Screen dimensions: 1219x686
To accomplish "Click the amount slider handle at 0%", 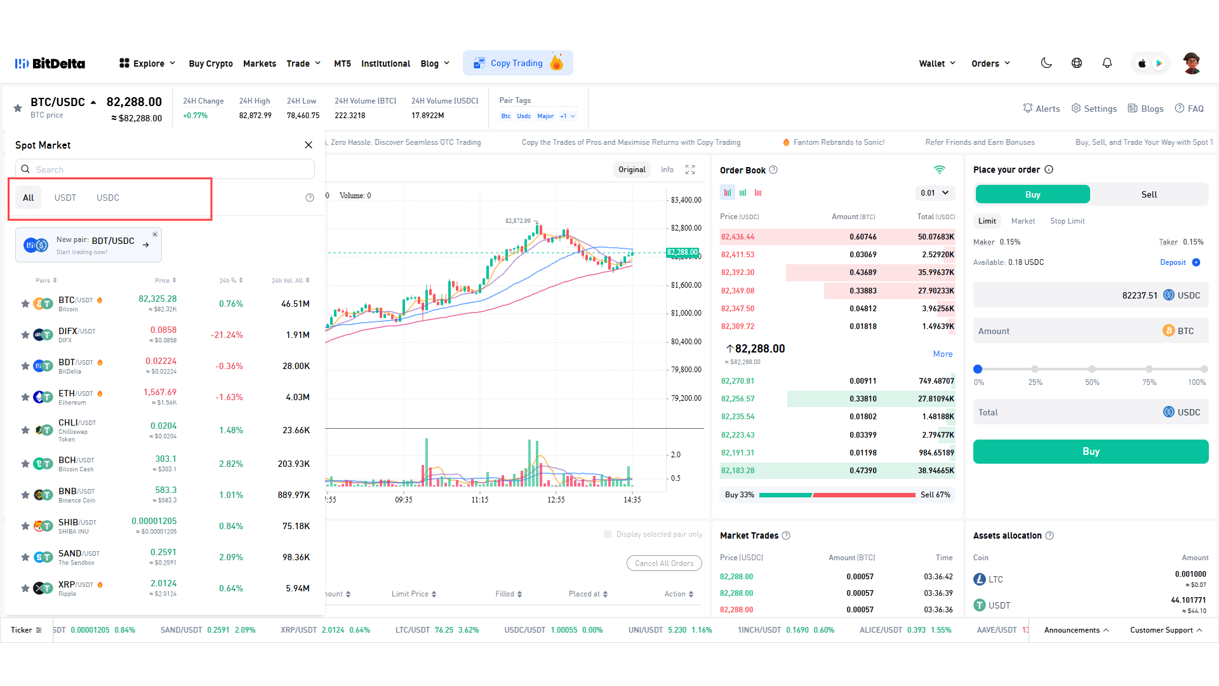I will 978,369.
